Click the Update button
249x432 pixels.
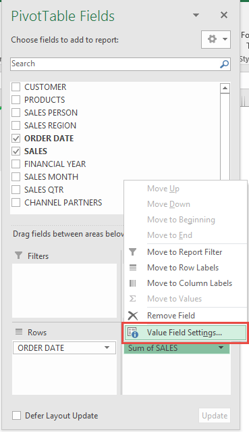215,416
